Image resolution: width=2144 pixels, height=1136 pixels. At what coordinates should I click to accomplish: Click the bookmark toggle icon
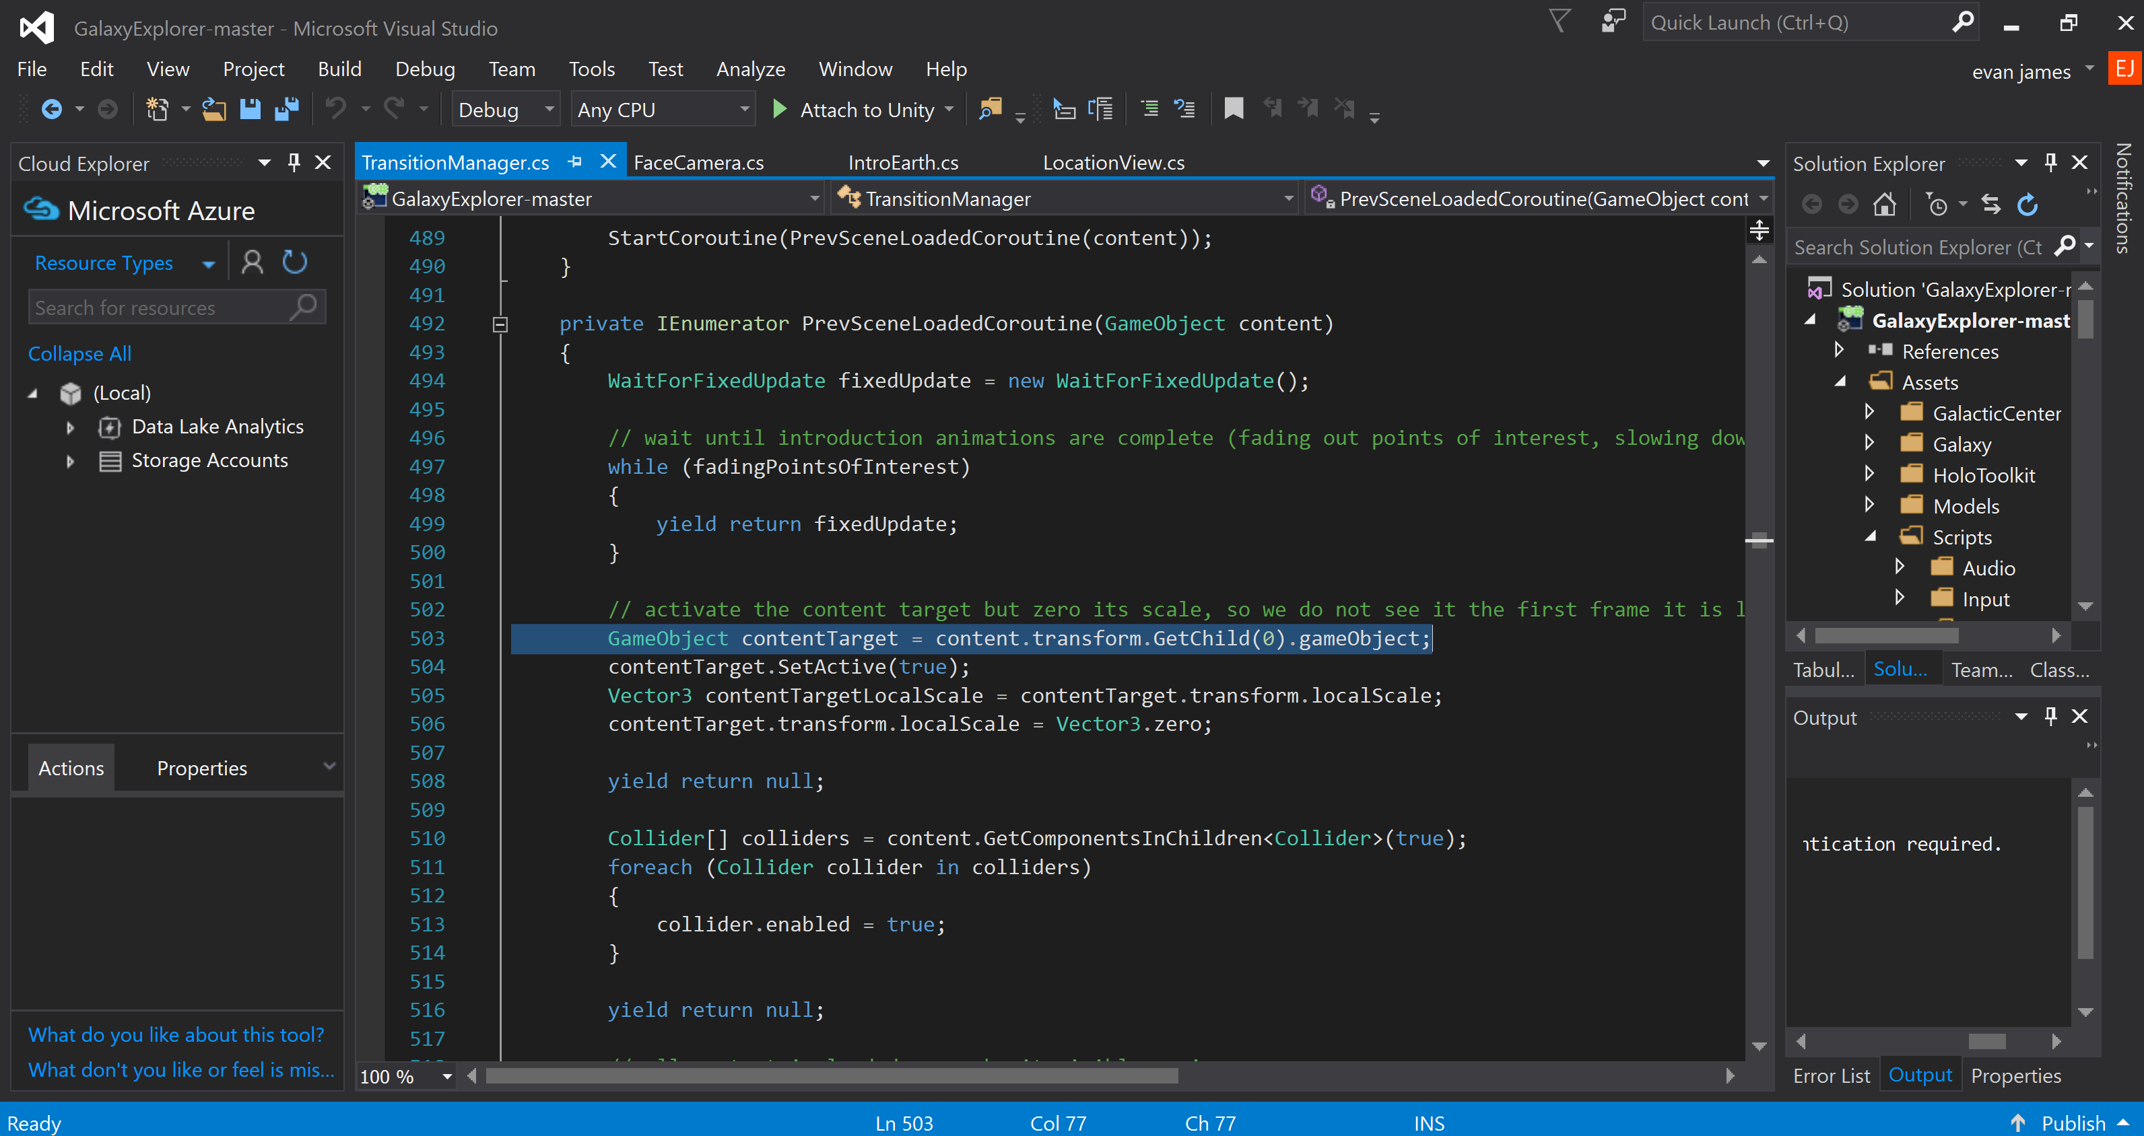click(x=1234, y=109)
